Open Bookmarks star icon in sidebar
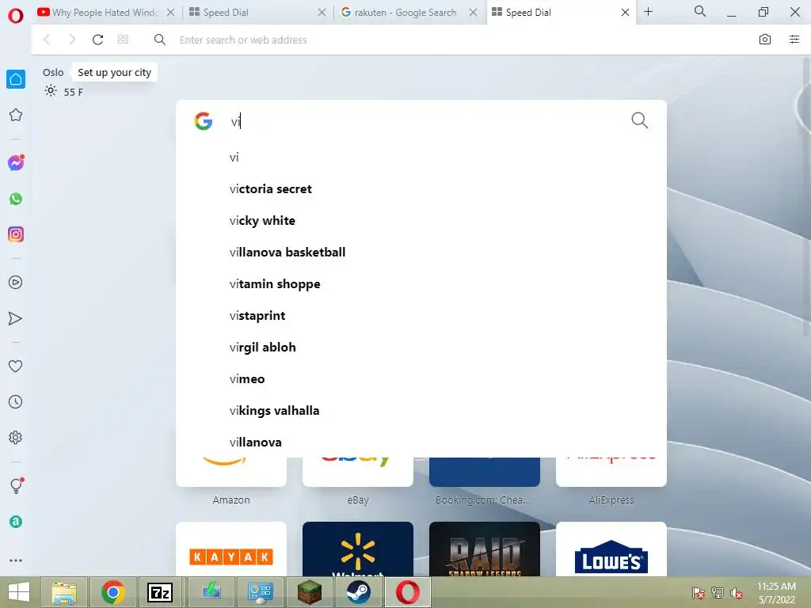The width and height of the screenshot is (811, 608). [16, 115]
